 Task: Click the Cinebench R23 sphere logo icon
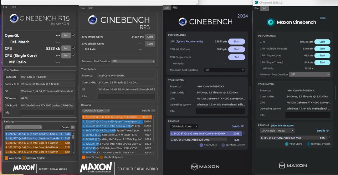[93, 20]
